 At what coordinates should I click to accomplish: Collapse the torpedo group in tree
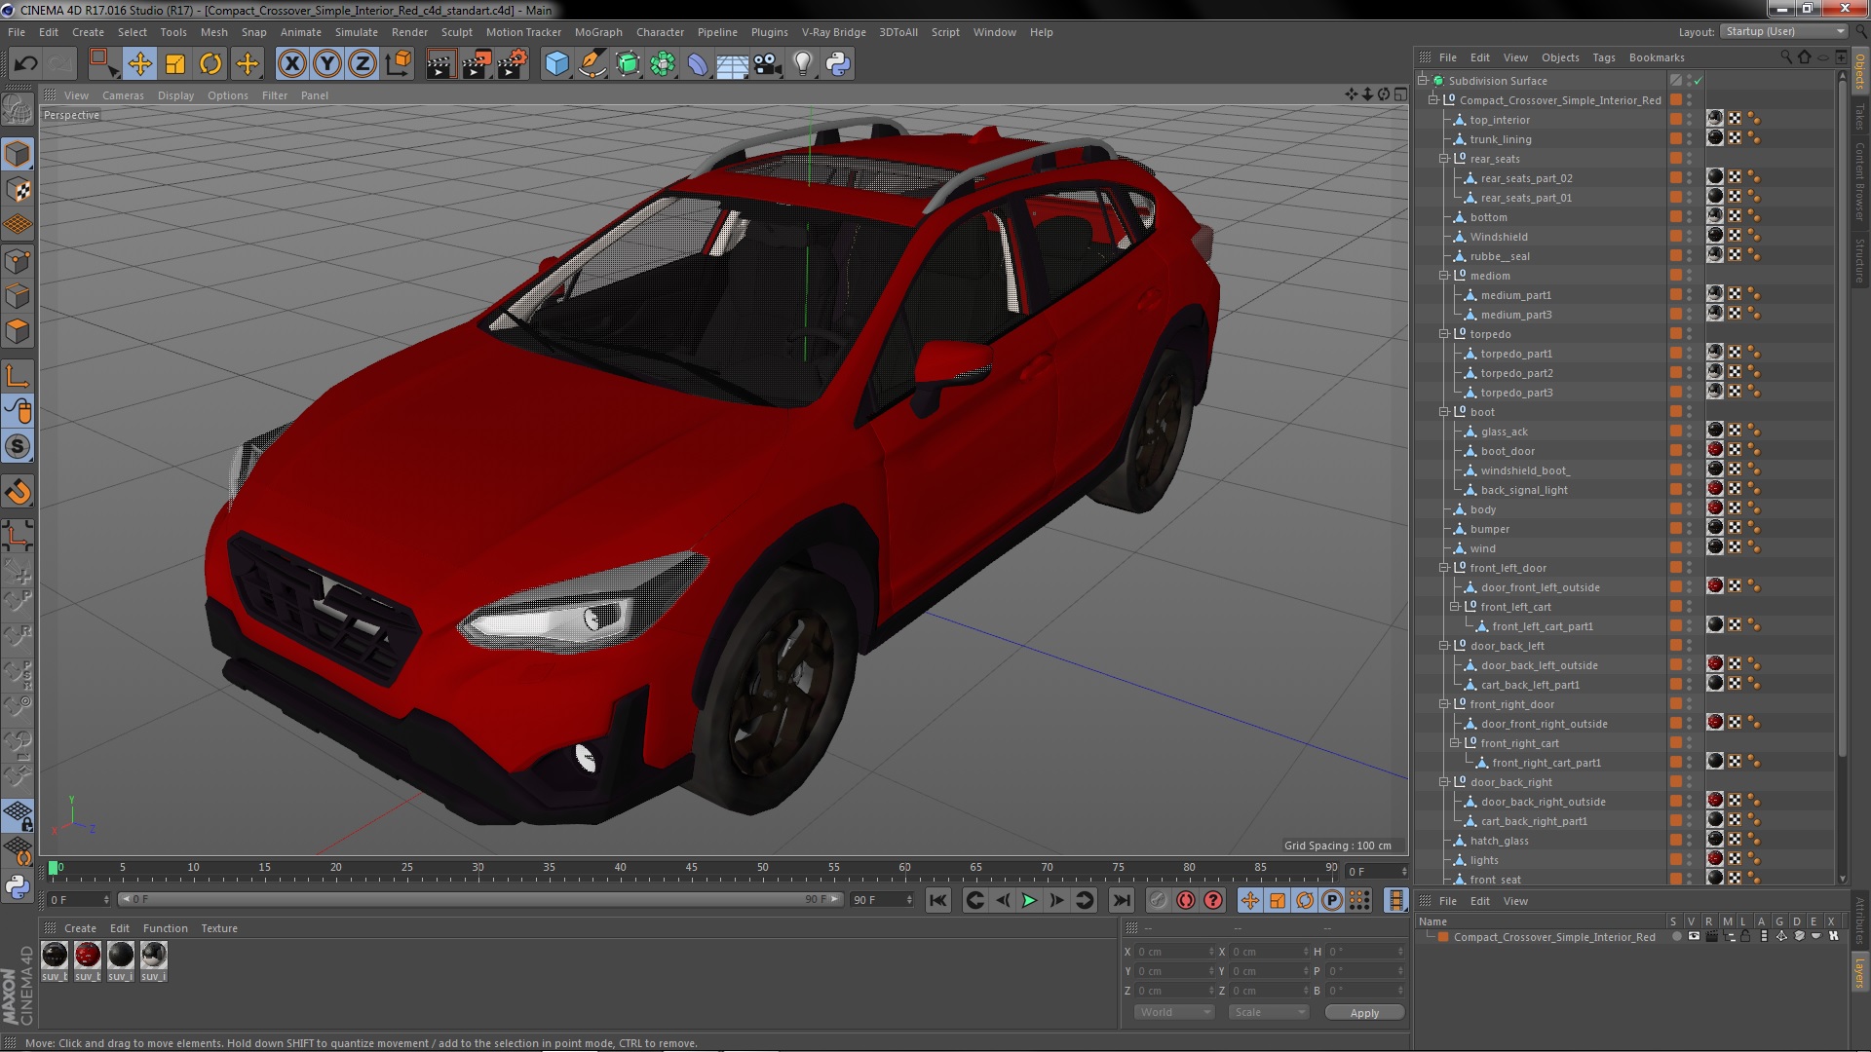coord(1444,334)
